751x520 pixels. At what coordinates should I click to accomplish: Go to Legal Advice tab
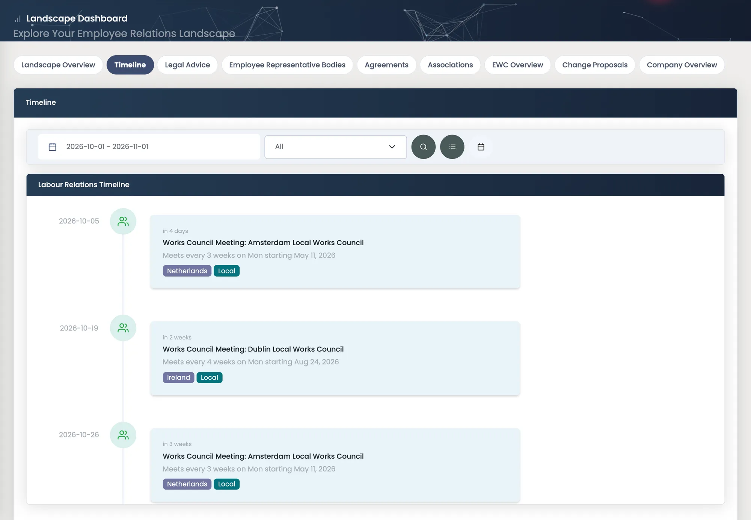pos(187,65)
